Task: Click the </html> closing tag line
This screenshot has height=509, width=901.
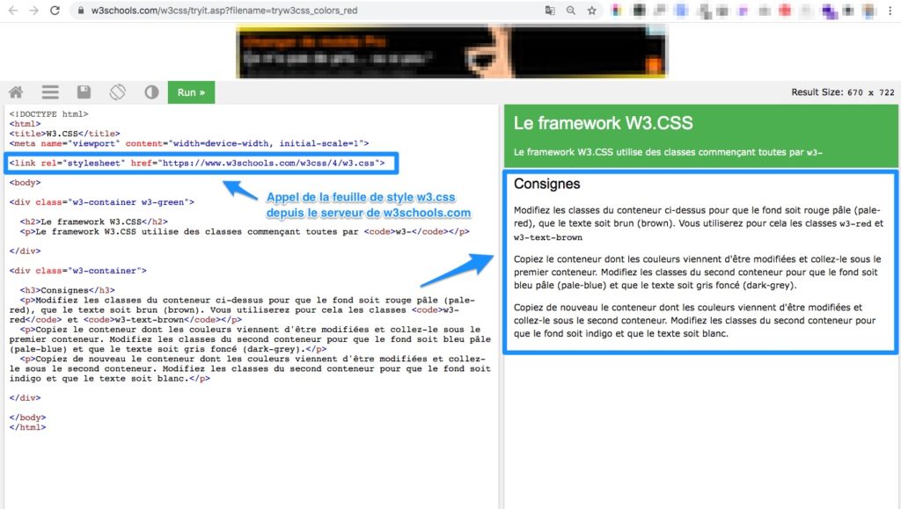Action: click(27, 427)
